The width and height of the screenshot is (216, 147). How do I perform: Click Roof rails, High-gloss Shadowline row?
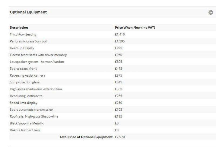coord(112,116)
